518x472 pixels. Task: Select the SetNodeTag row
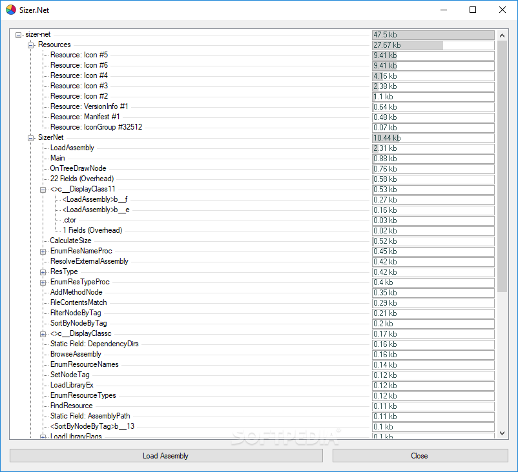coord(70,375)
